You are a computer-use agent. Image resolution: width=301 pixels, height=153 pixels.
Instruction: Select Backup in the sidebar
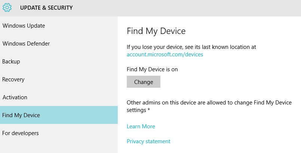click(11, 62)
